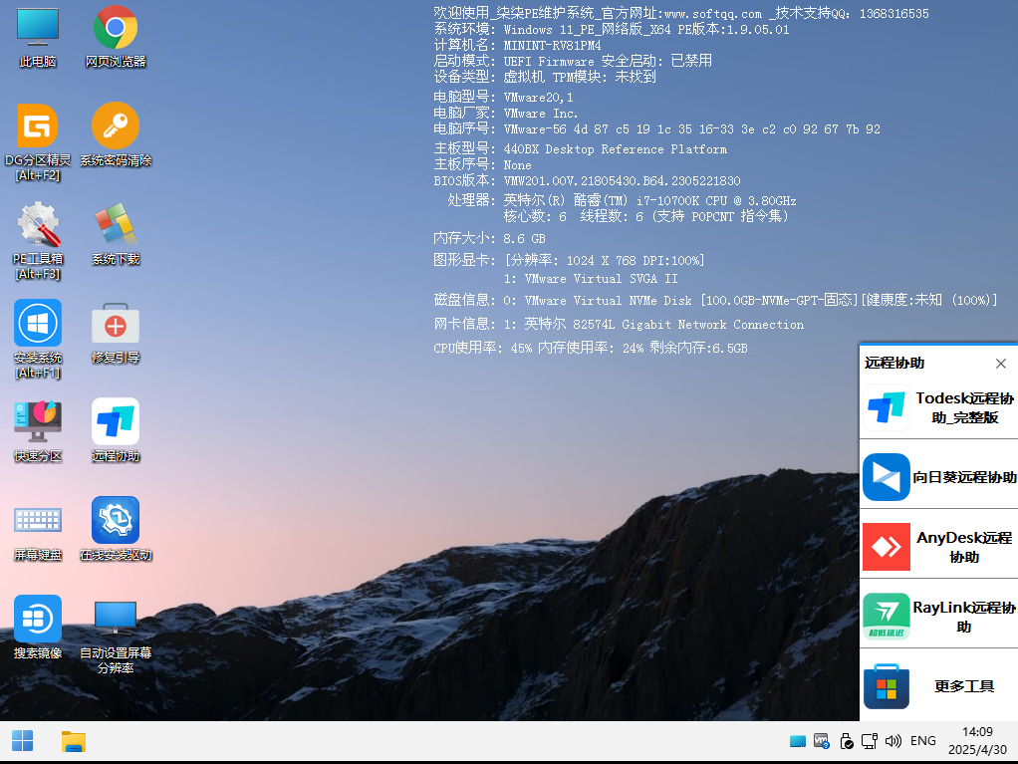Open 在线安装驱动 driver installer icon
1018x764 pixels.
click(116, 521)
